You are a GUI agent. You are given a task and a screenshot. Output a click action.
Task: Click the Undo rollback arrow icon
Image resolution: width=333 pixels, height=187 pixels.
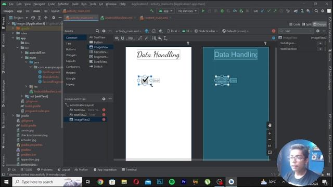click(x=288, y=11)
